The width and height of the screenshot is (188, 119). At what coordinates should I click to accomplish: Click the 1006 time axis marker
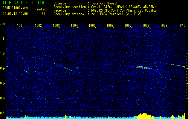[110, 25]
